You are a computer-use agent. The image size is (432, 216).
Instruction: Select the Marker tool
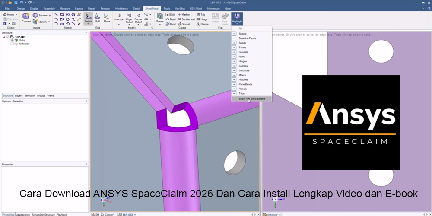(x=184, y=15)
